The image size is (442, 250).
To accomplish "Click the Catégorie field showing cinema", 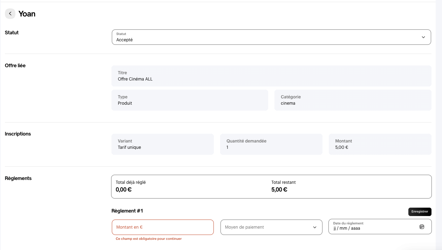I will click(352, 100).
